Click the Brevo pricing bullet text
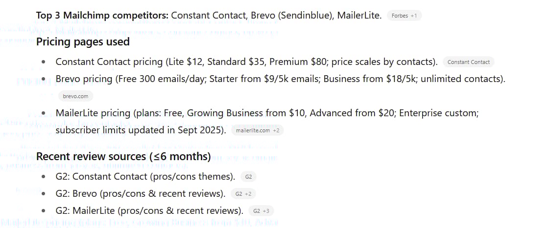 pyautogui.click(x=280, y=79)
